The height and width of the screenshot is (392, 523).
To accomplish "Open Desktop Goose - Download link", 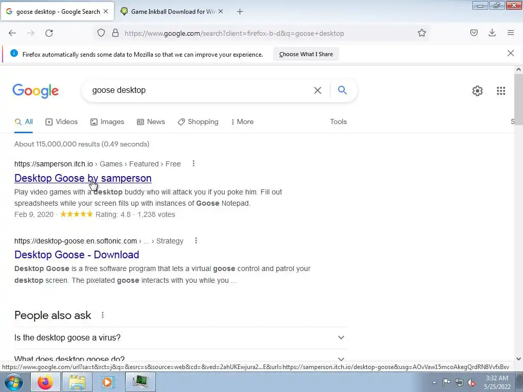I will tap(77, 255).
